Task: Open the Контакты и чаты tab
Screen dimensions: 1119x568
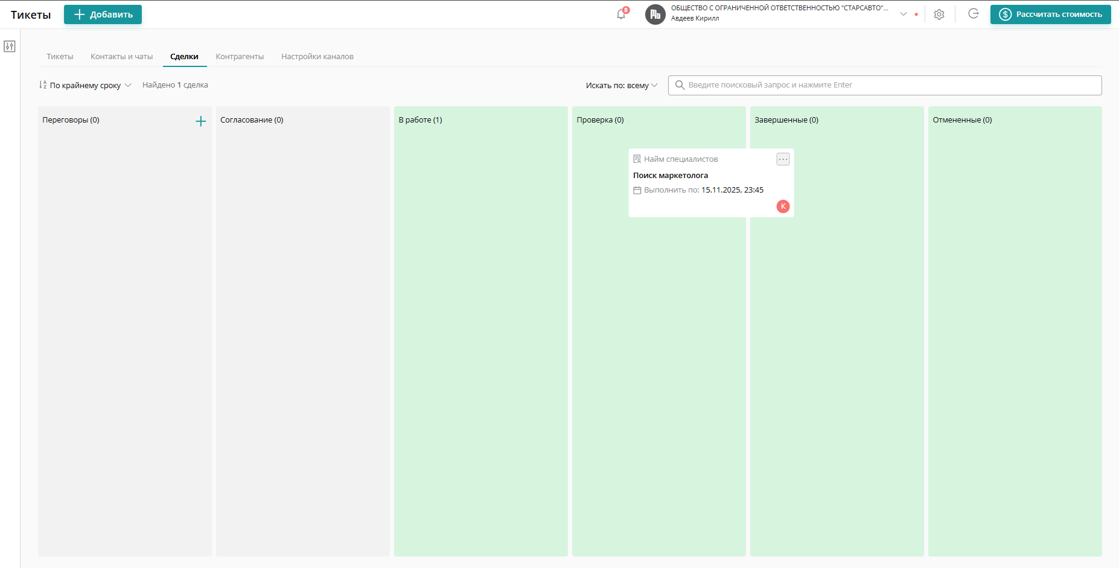Action: click(x=122, y=57)
